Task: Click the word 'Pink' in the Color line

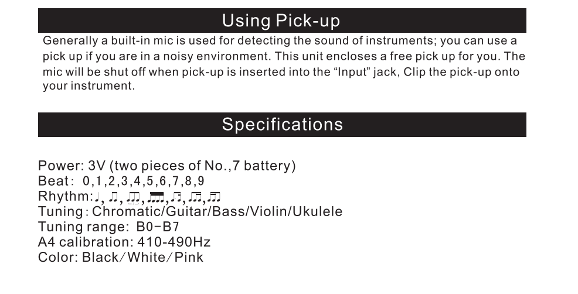Action: coord(189,257)
